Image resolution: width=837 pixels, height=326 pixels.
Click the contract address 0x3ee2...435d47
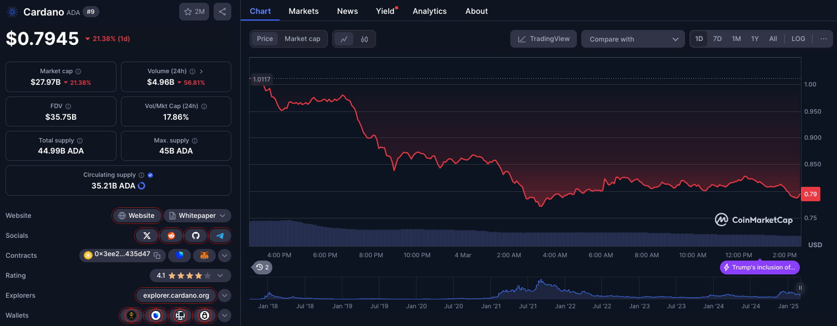click(x=123, y=254)
